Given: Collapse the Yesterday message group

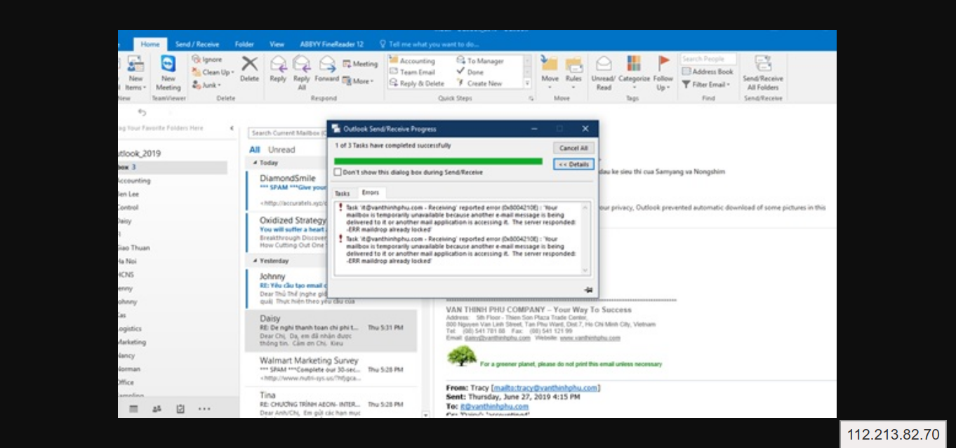Looking at the screenshot, I should tap(255, 261).
